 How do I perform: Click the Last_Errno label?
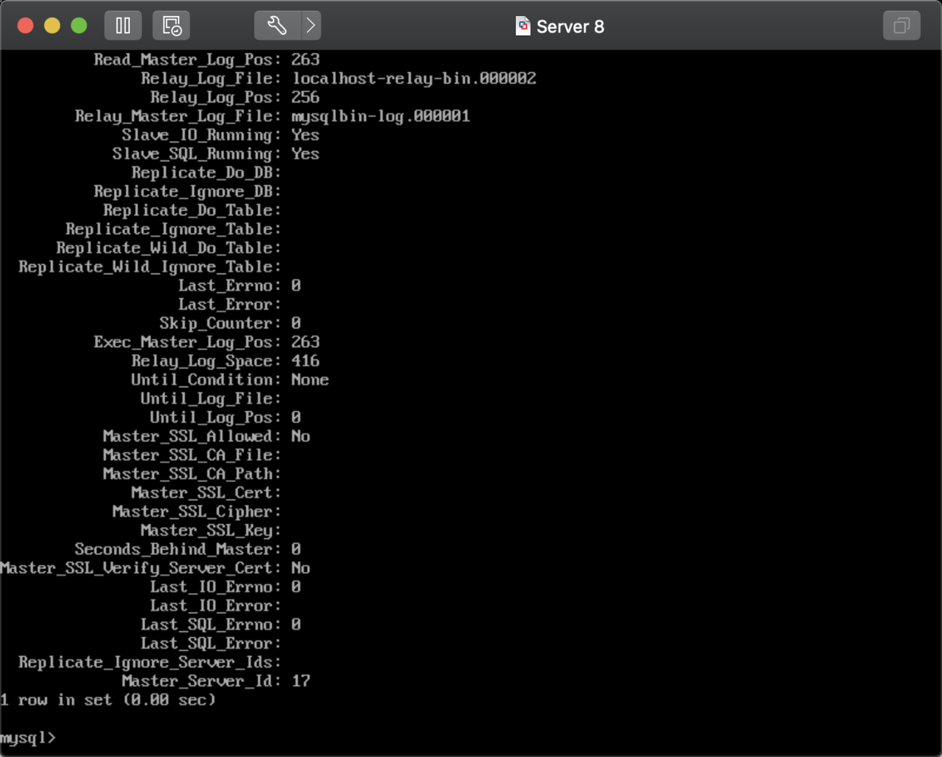229,285
